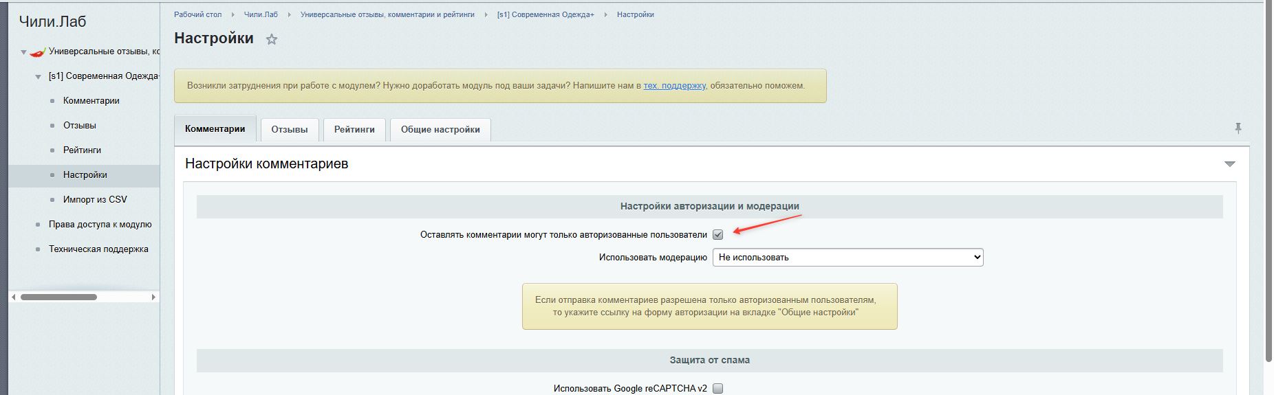Open Комментарии in the sidebar
The width and height of the screenshot is (1274, 395).
pyautogui.click(x=91, y=101)
